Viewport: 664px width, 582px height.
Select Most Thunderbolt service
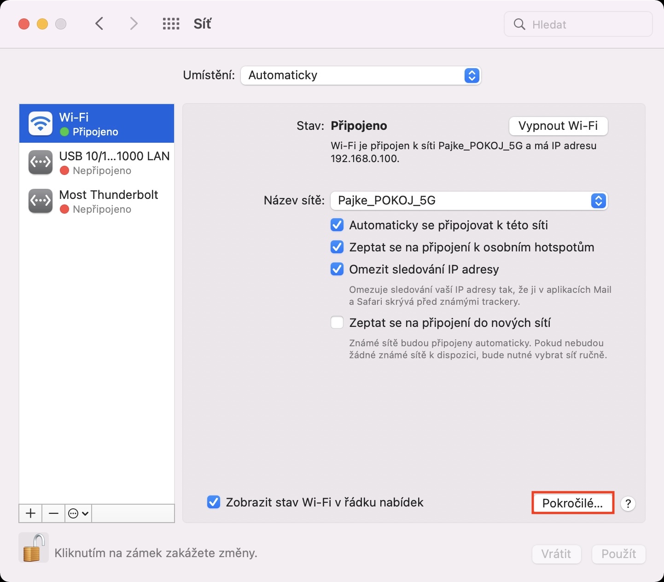click(x=97, y=201)
